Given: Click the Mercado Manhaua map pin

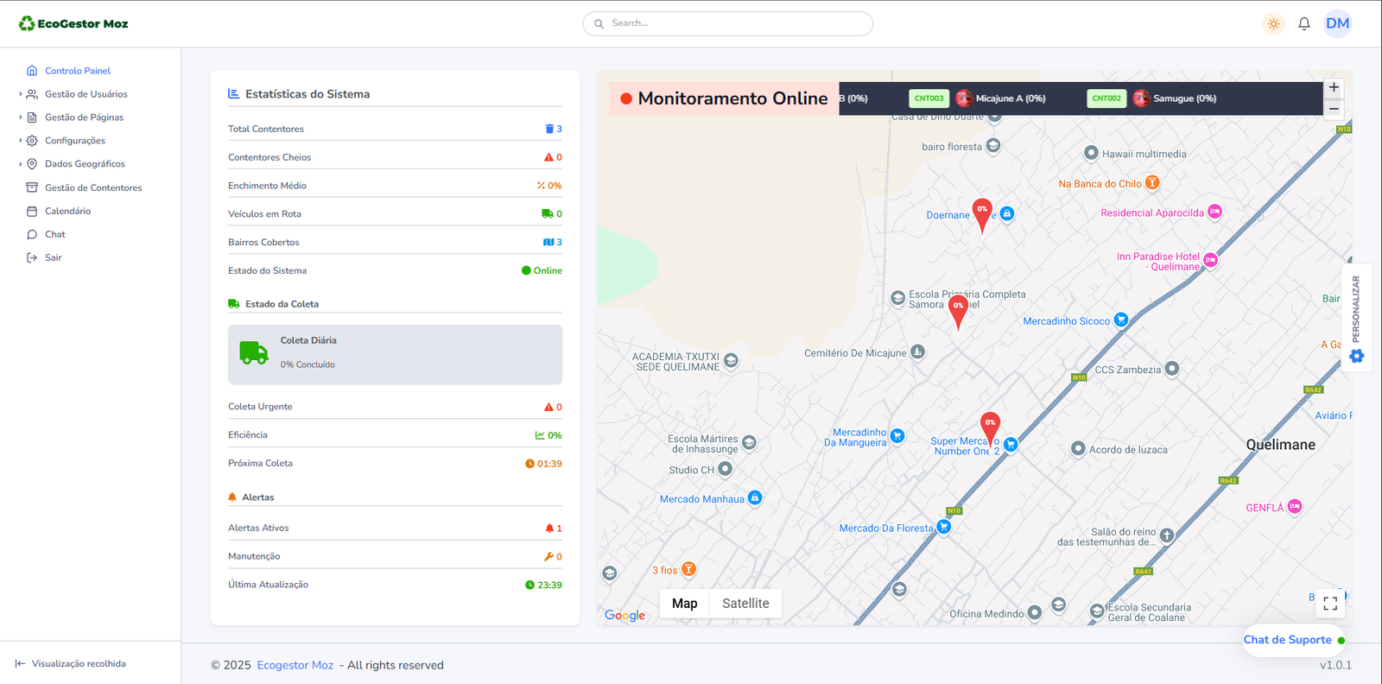Looking at the screenshot, I should click(x=755, y=497).
